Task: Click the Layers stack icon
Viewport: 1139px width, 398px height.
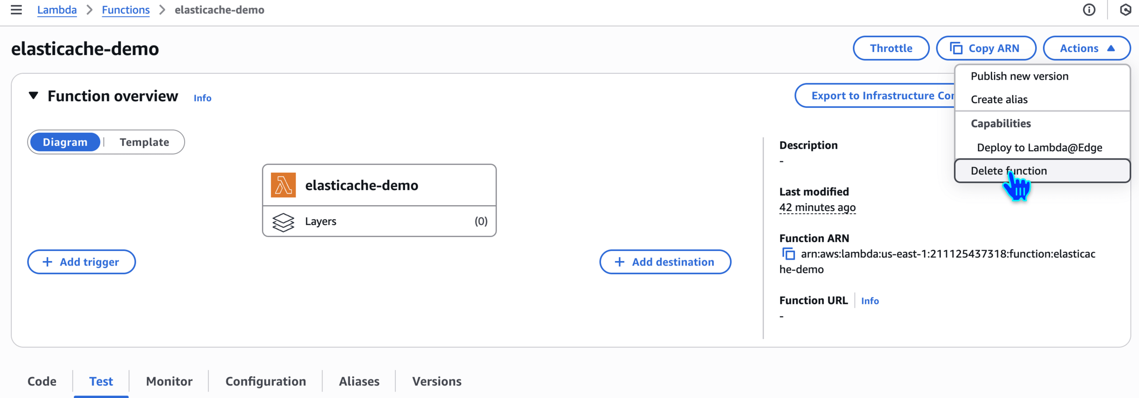Action: point(283,222)
